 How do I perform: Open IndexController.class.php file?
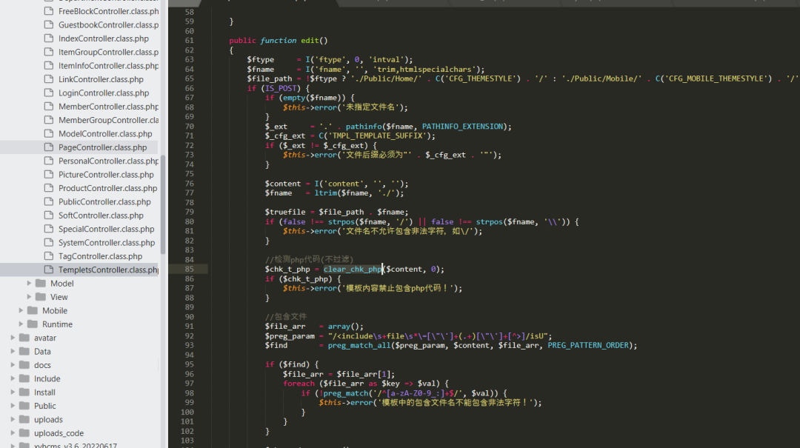point(104,39)
